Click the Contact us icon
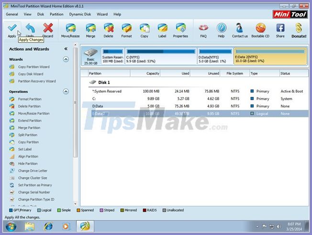This screenshot has height=235, width=312. (240, 28)
